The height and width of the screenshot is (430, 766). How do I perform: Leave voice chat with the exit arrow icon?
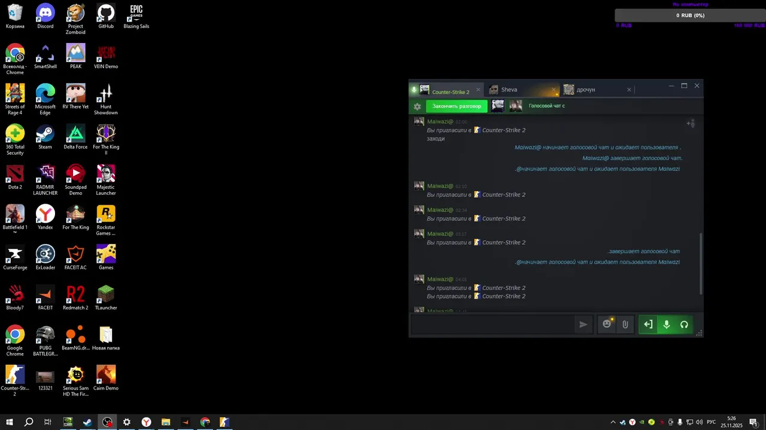tap(648, 324)
